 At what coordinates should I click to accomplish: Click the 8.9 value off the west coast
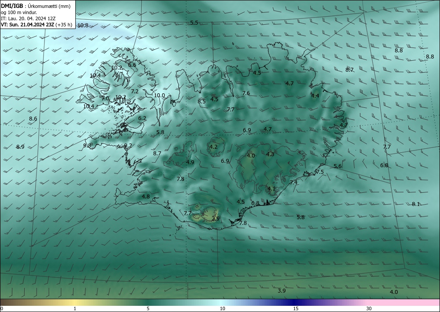tap(20, 147)
